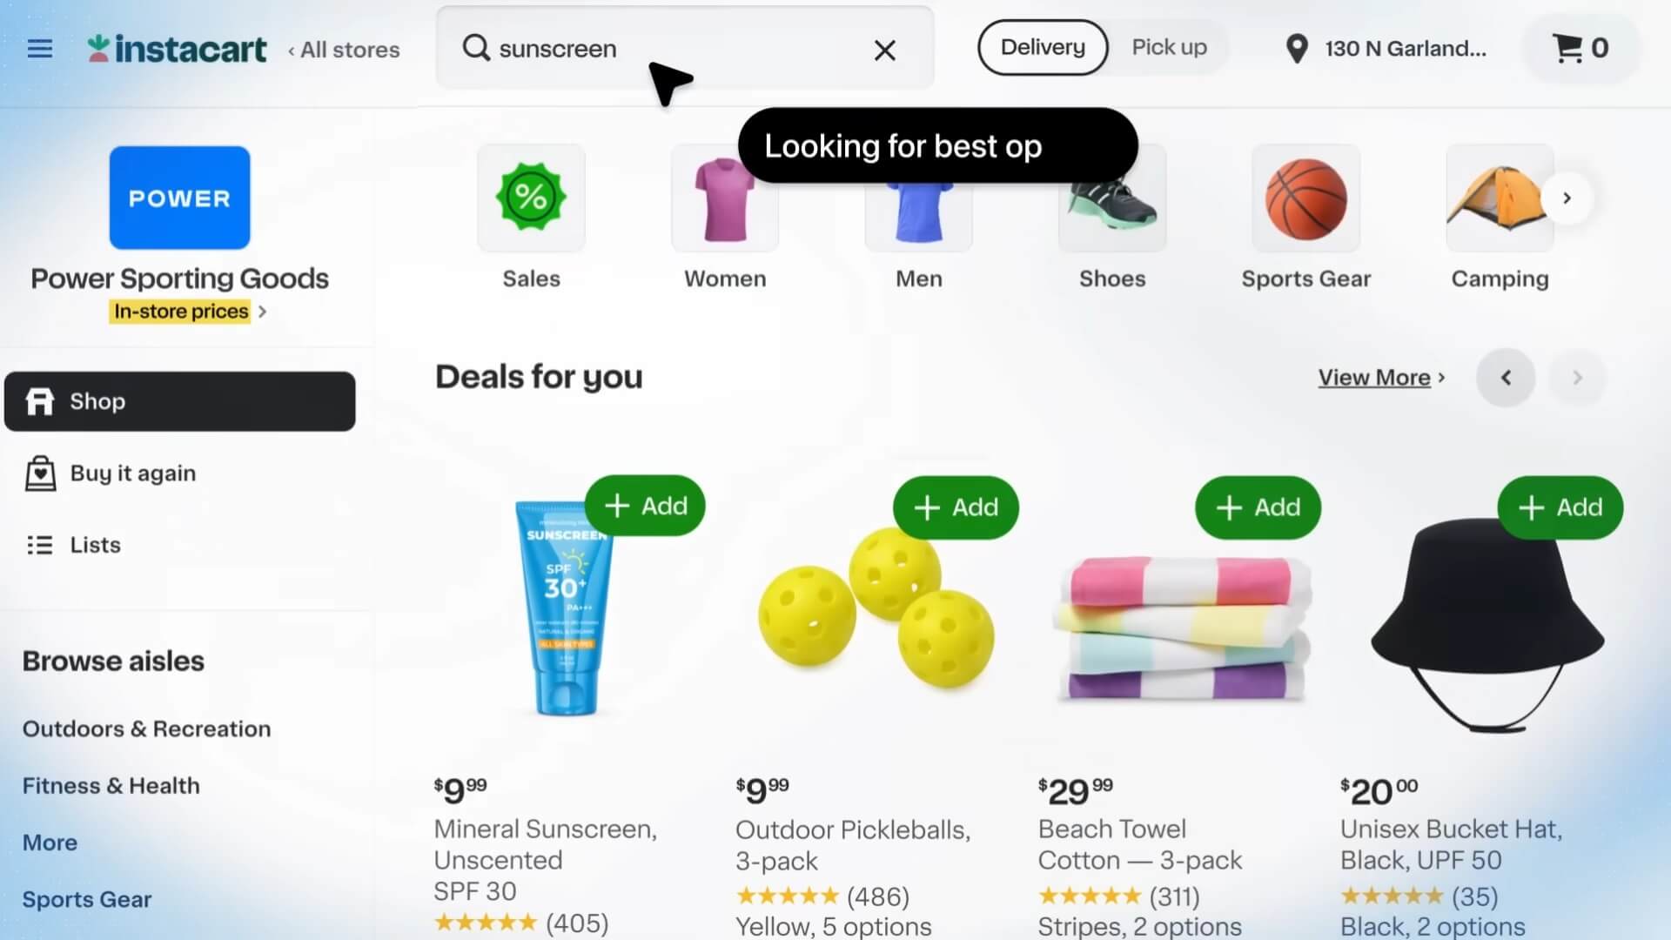
Task: Switch to Delivery mode
Action: pyautogui.click(x=1043, y=47)
